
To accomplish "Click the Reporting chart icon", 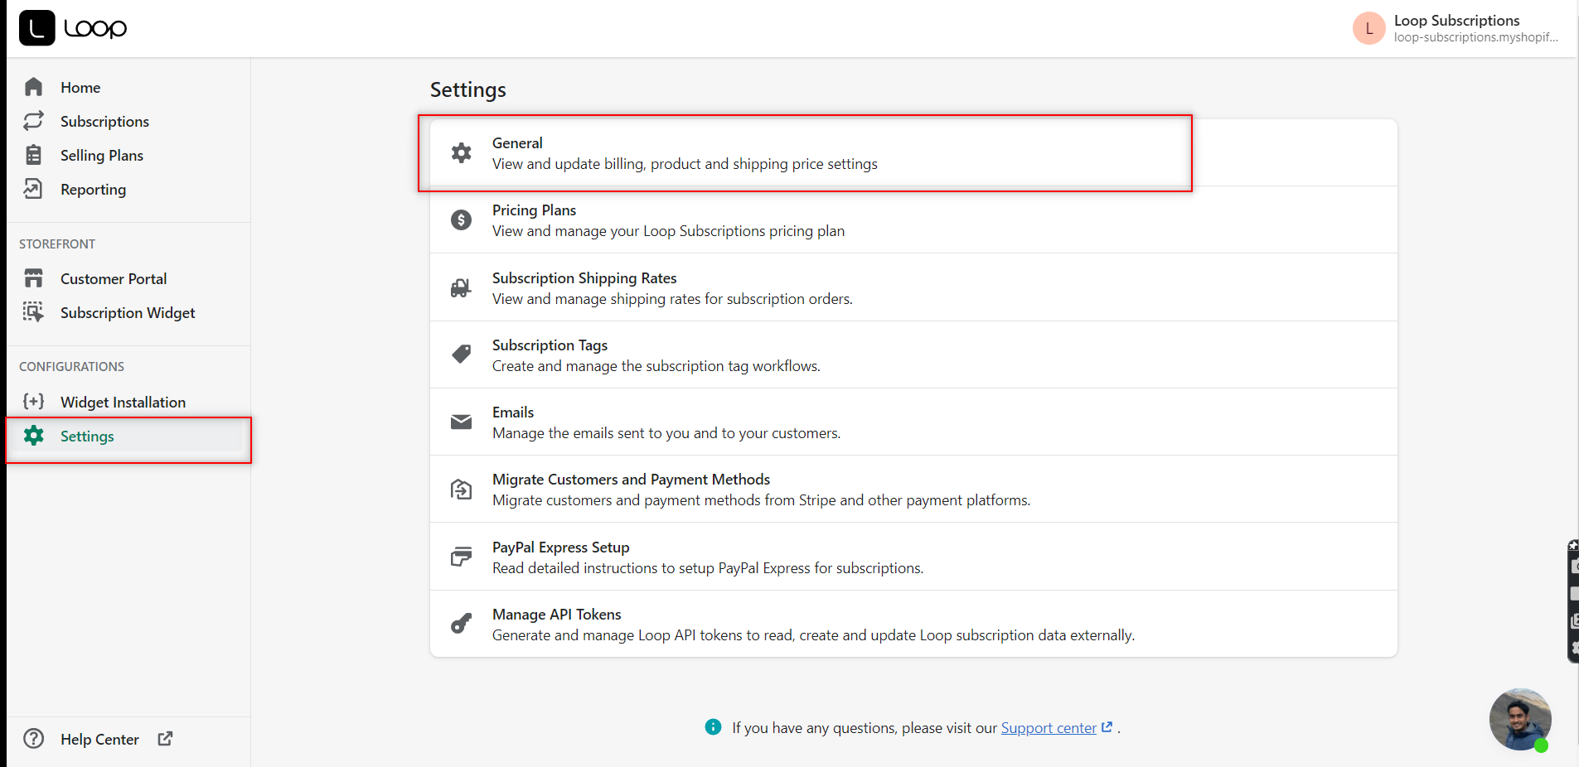I will 33,189.
